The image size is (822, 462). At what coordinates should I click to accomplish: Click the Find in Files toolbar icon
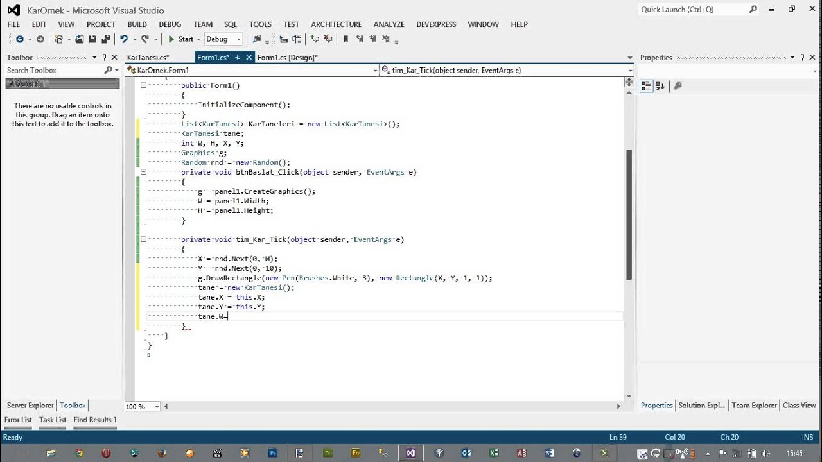click(x=257, y=39)
